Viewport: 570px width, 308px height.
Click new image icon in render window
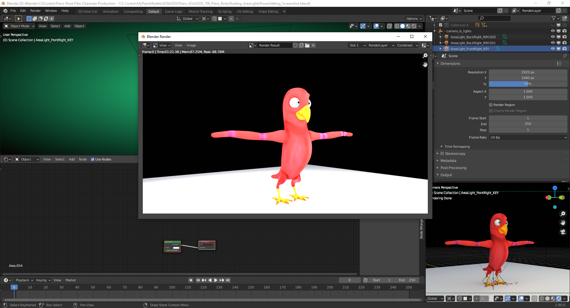[301, 45]
